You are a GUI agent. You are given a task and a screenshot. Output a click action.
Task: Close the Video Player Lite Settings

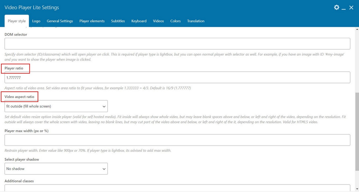coord(351,8)
